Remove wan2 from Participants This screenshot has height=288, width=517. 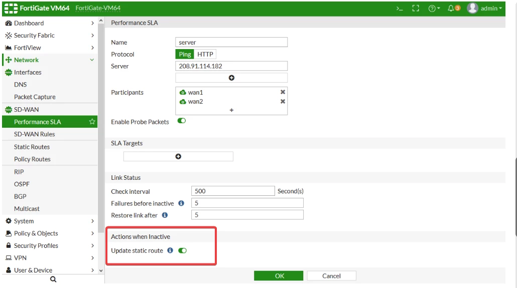tap(283, 101)
